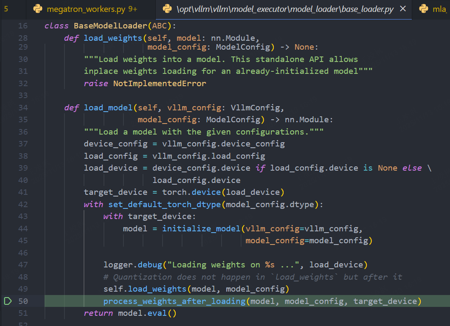Screen dimensions: 450x326
Task: Click sticky line 28 def load_weights
Action: [x=162, y=38]
